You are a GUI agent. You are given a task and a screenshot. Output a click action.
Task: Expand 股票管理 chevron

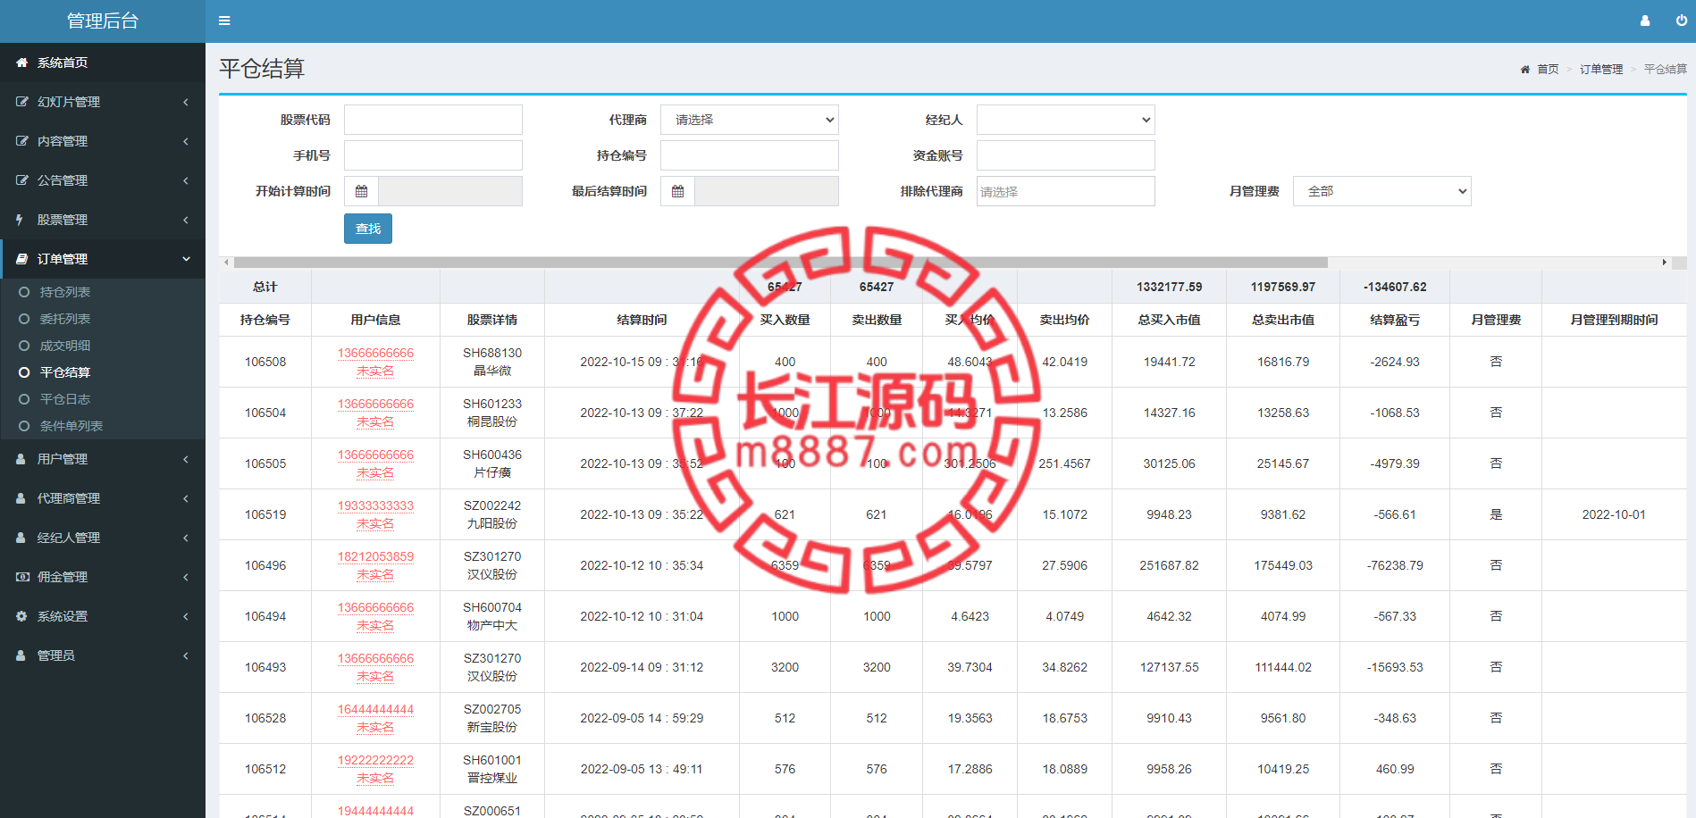pos(186,220)
